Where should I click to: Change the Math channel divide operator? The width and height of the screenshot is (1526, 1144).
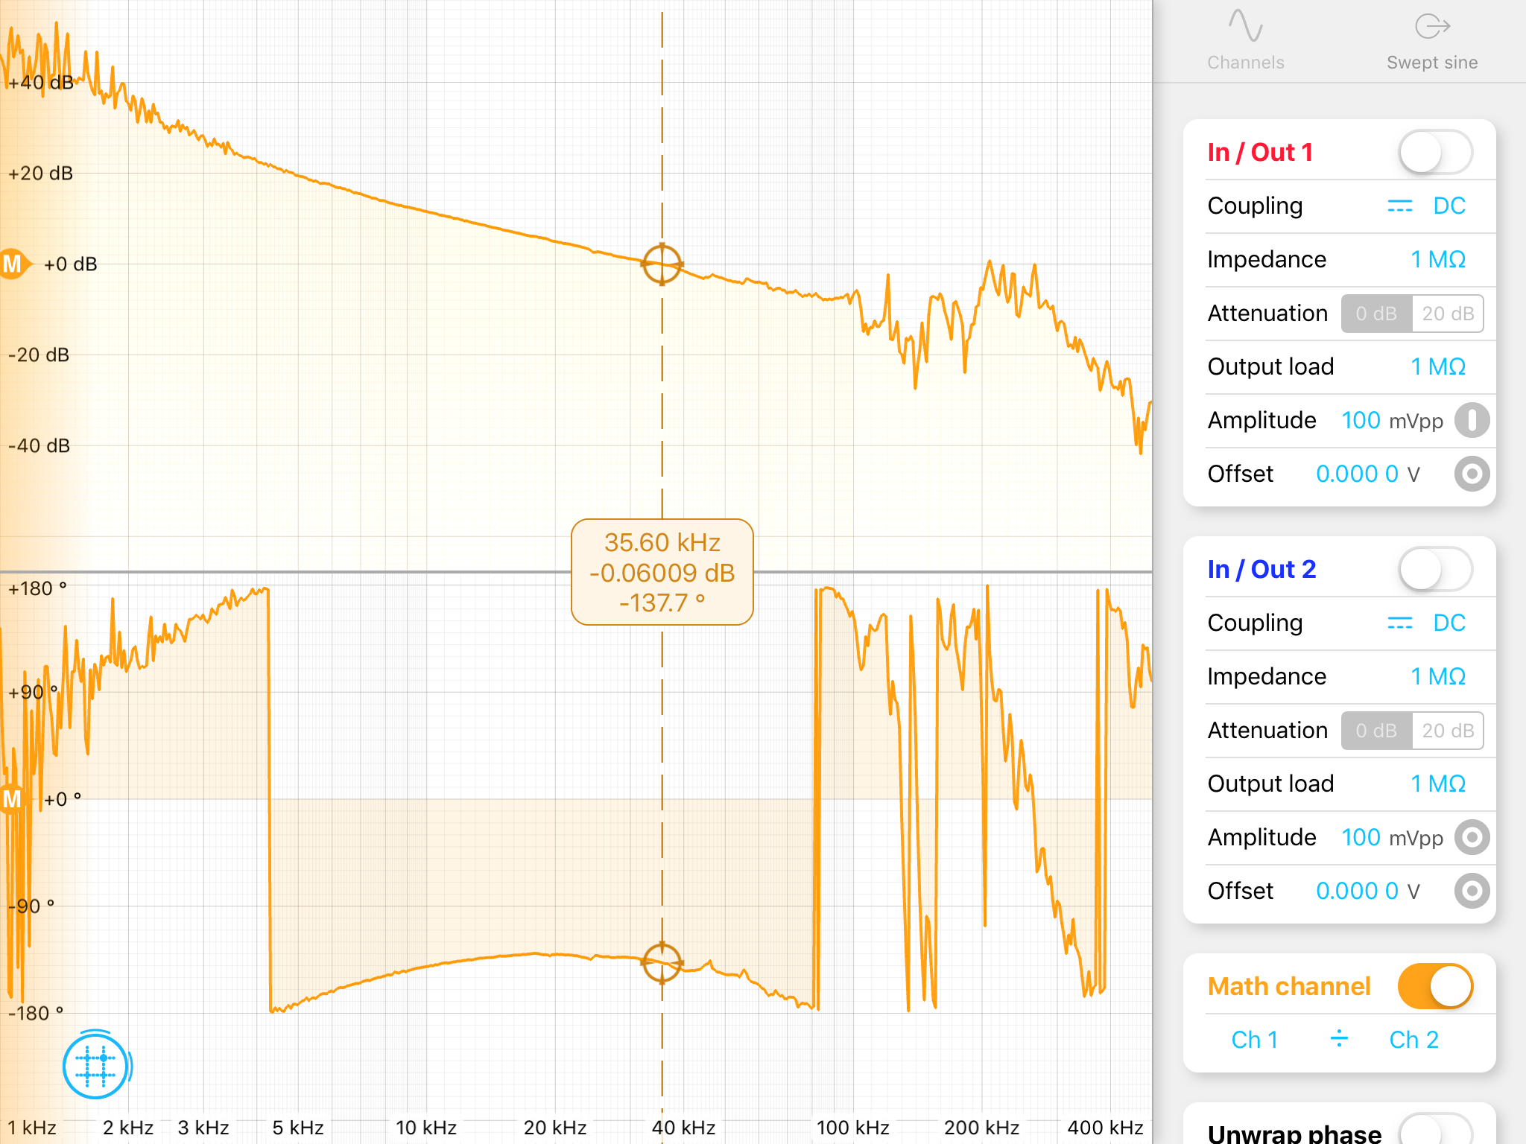[x=1339, y=1038]
